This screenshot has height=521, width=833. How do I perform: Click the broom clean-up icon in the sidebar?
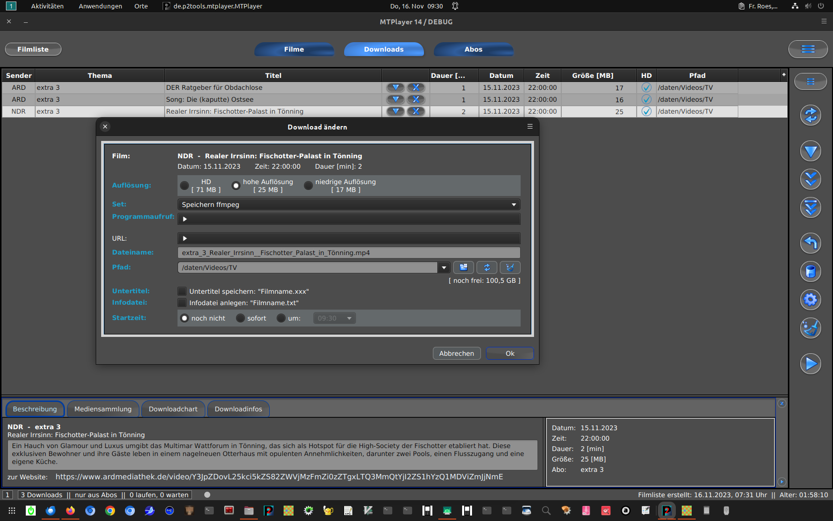pos(810,328)
